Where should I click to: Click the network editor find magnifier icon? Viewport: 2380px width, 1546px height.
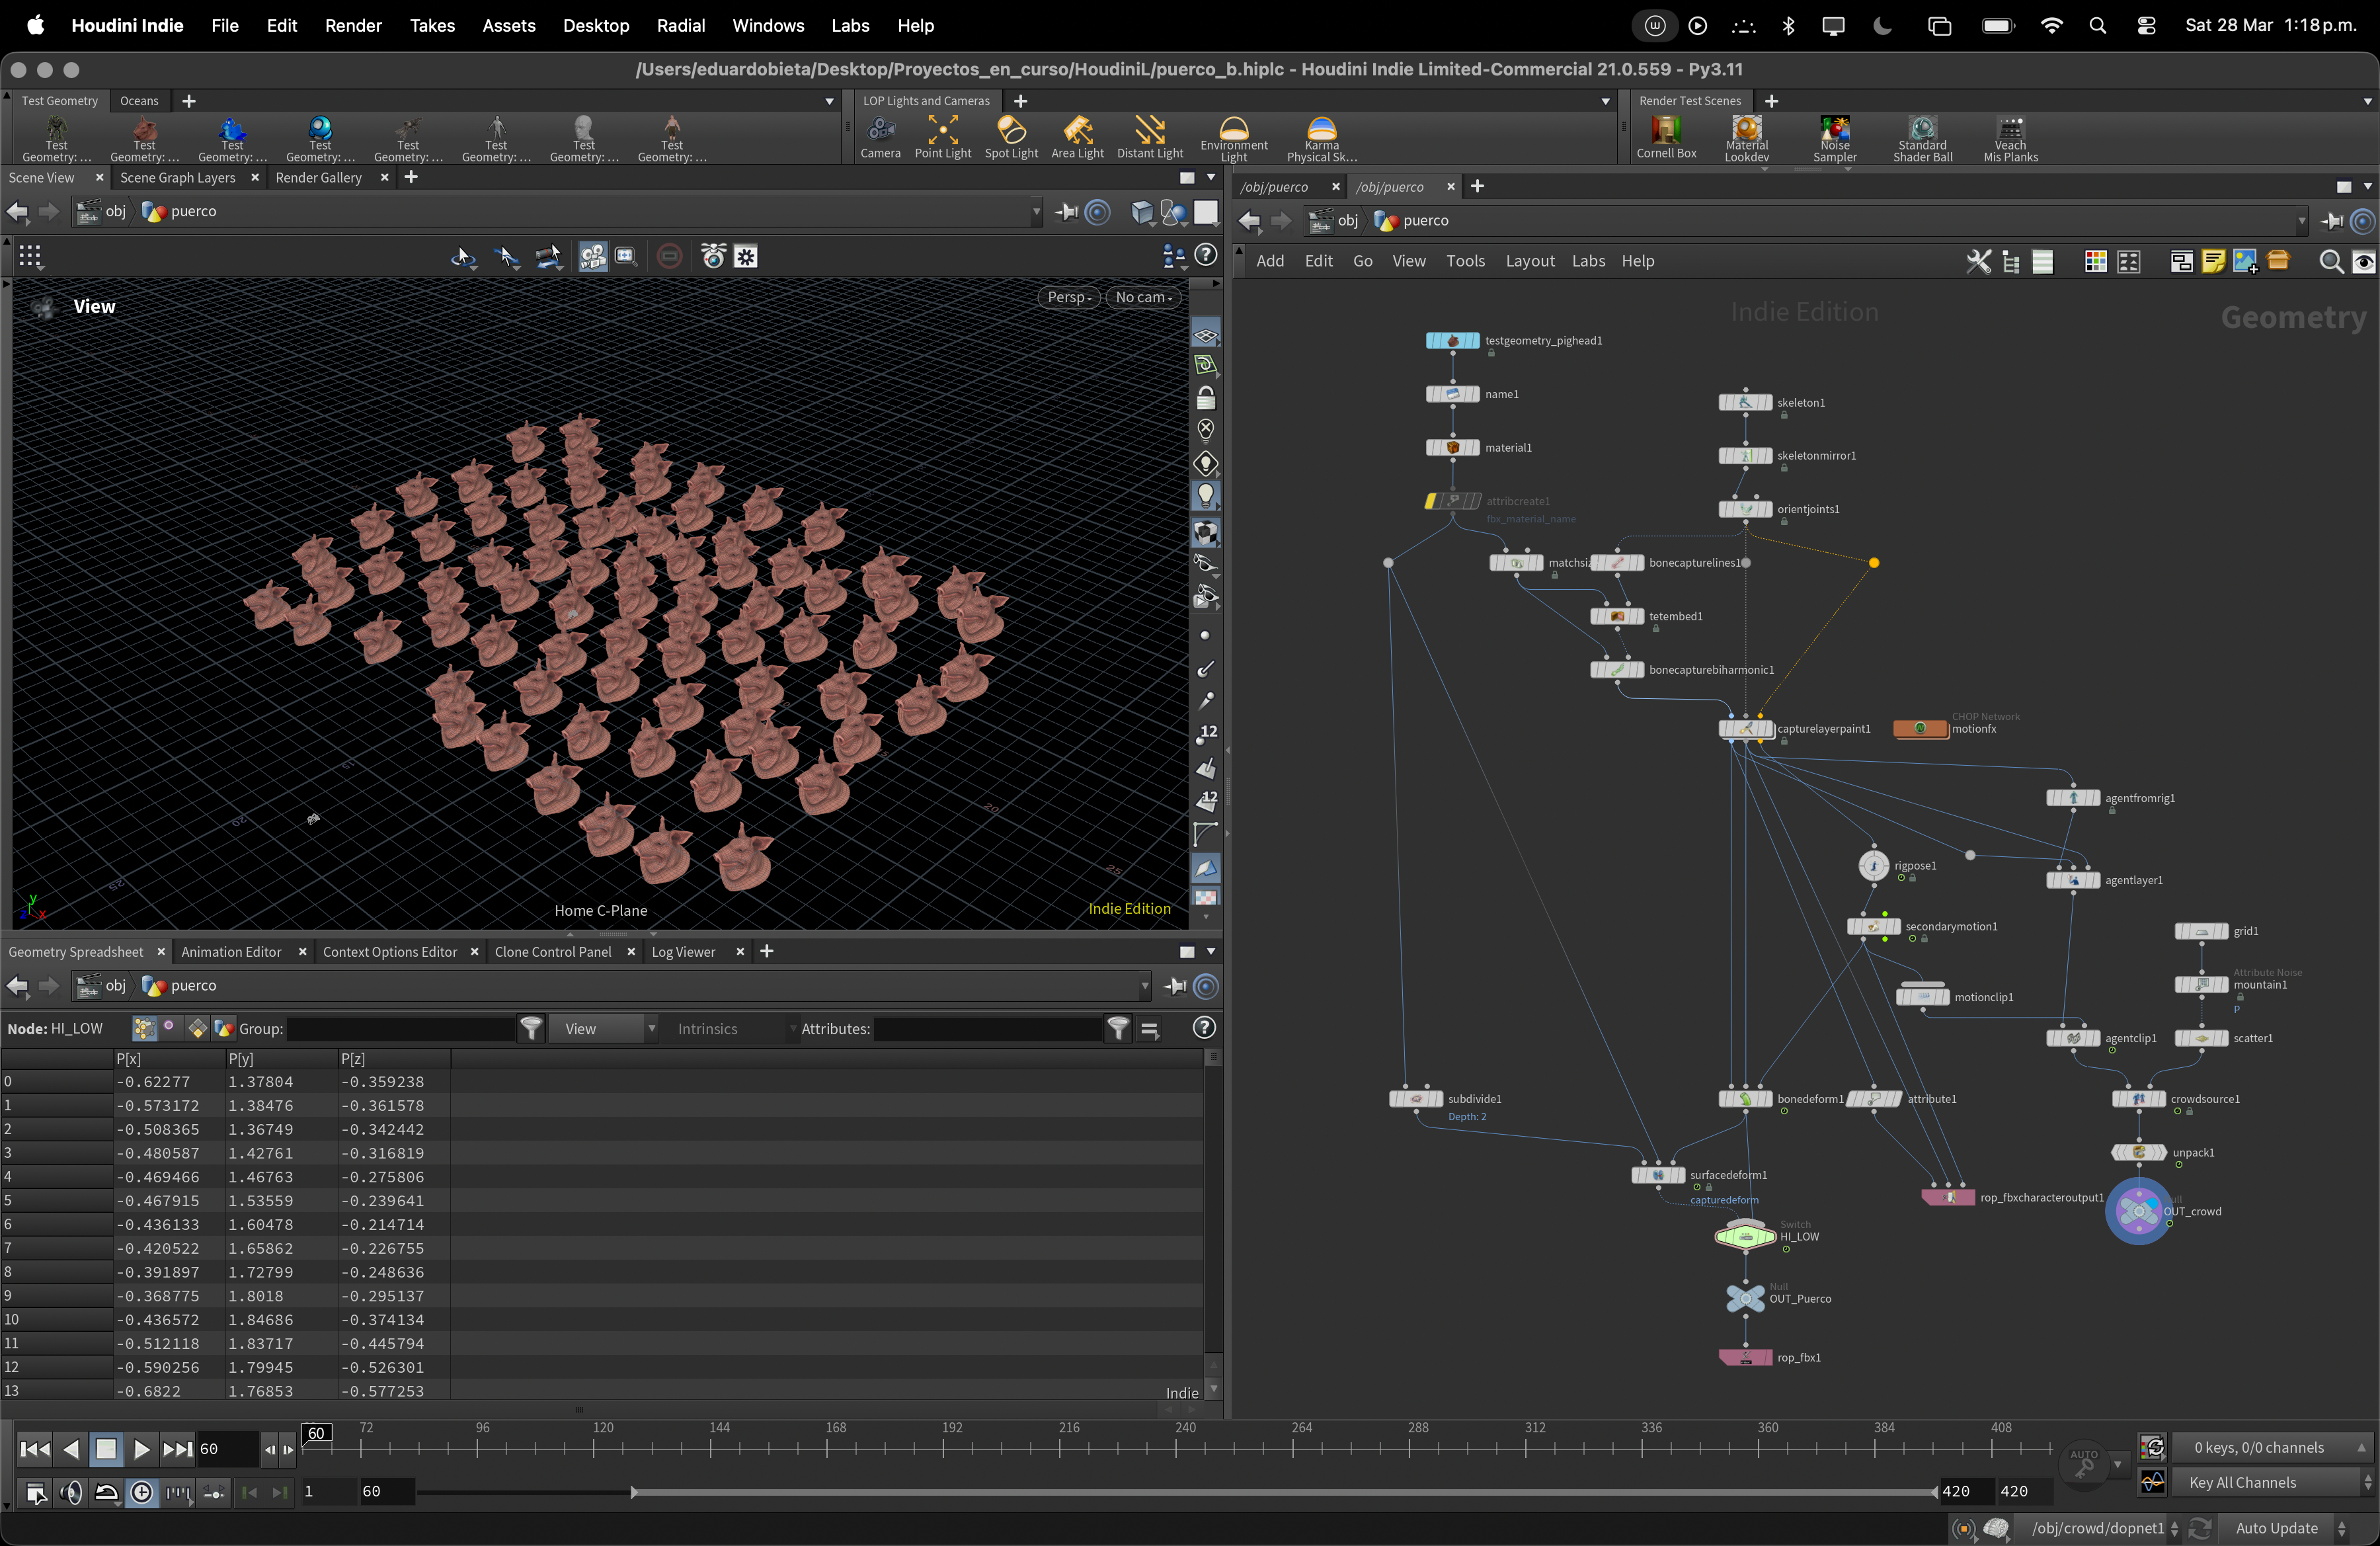coord(2330,262)
